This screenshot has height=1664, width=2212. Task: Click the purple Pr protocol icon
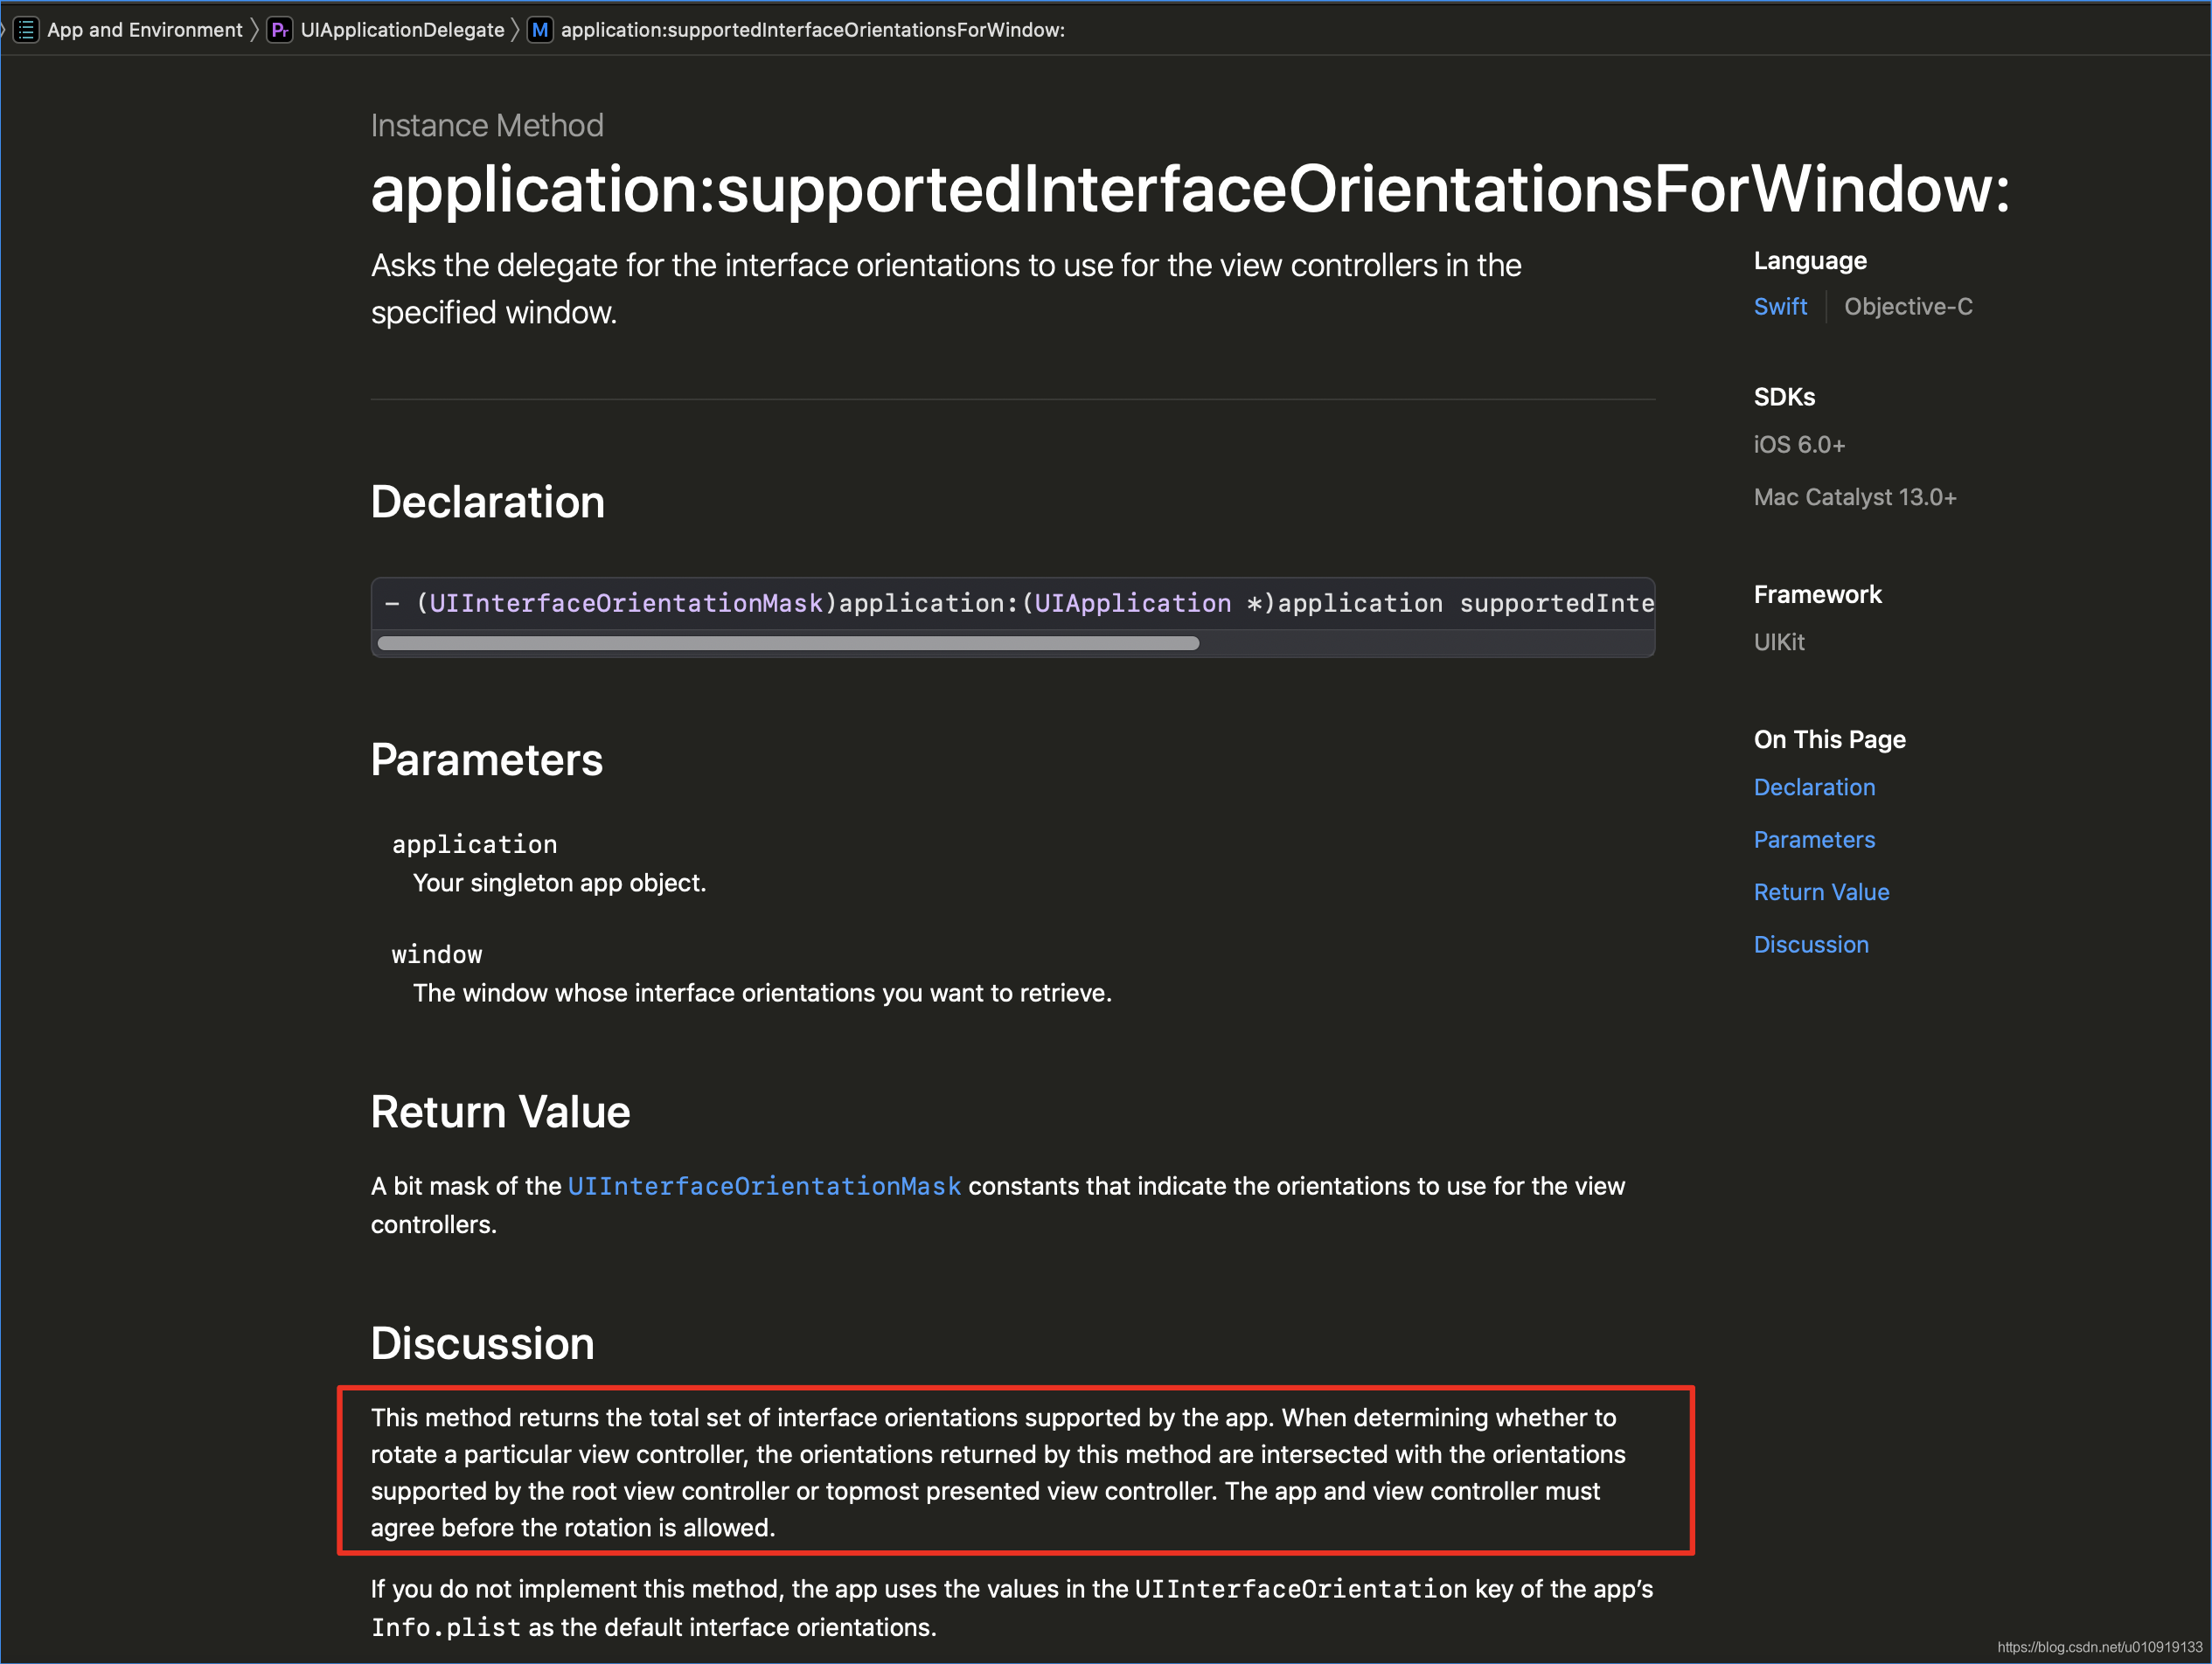coord(280,30)
